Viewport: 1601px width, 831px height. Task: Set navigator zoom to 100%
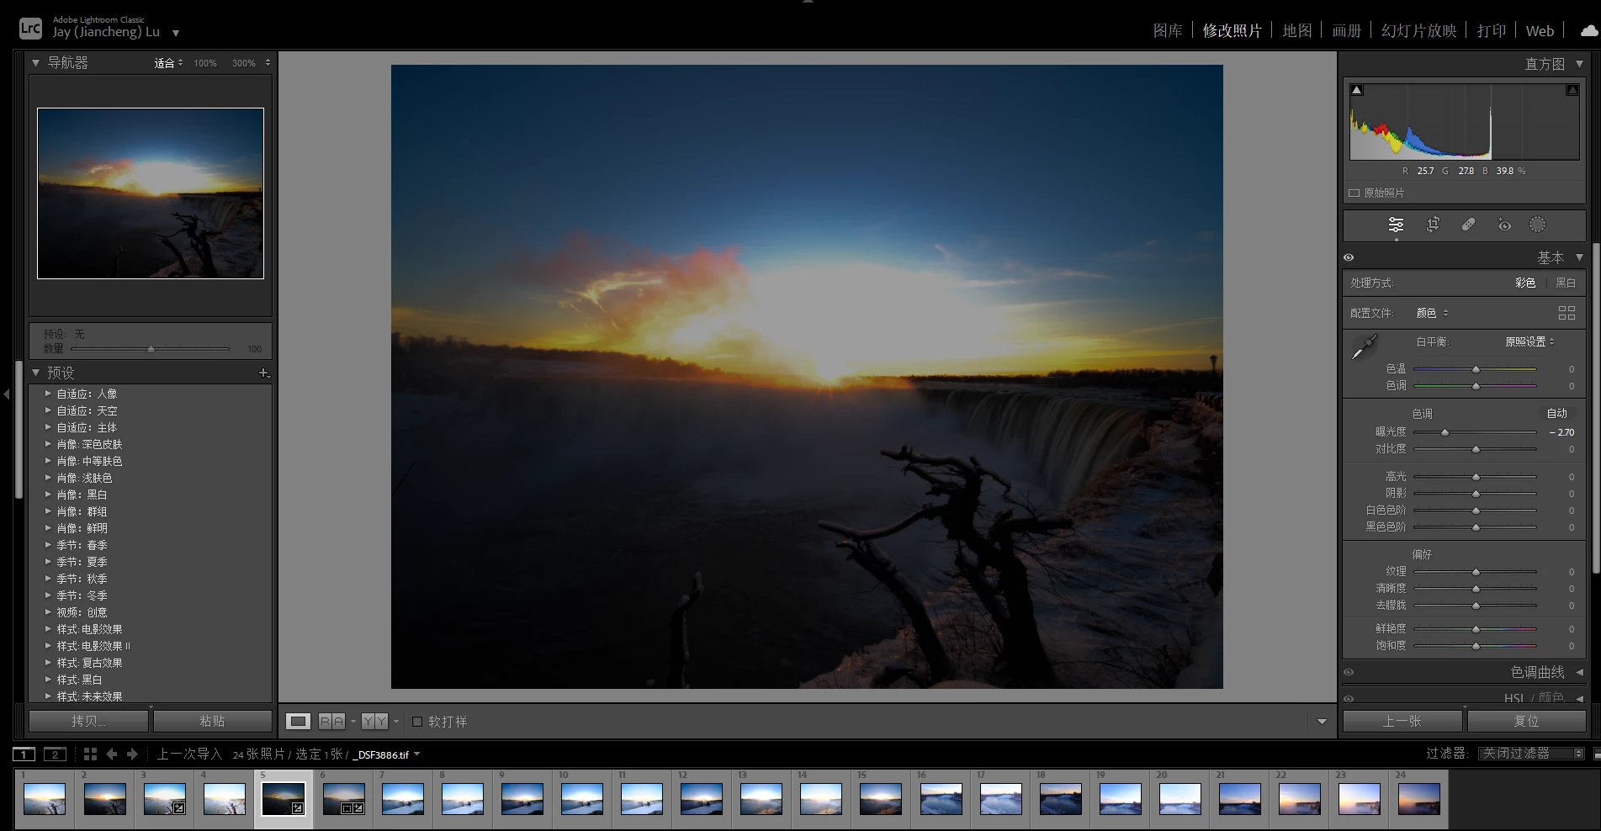(205, 63)
